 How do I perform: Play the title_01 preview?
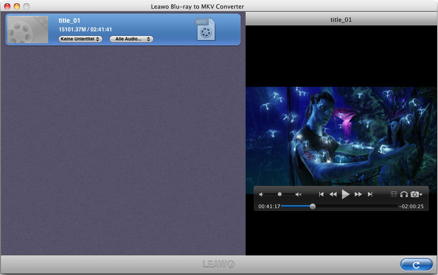(346, 194)
